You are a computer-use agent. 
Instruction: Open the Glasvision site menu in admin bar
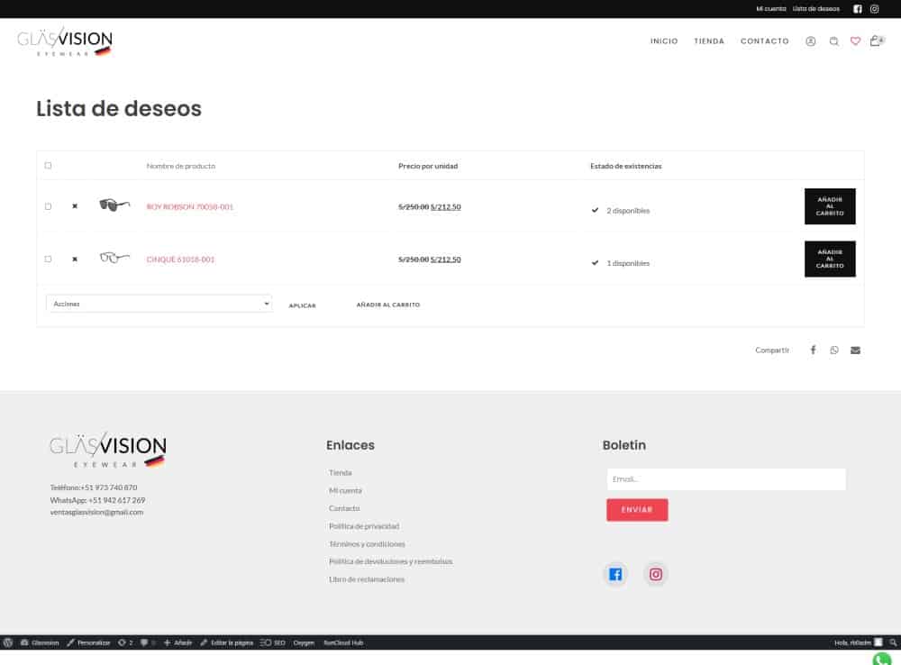point(40,642)
